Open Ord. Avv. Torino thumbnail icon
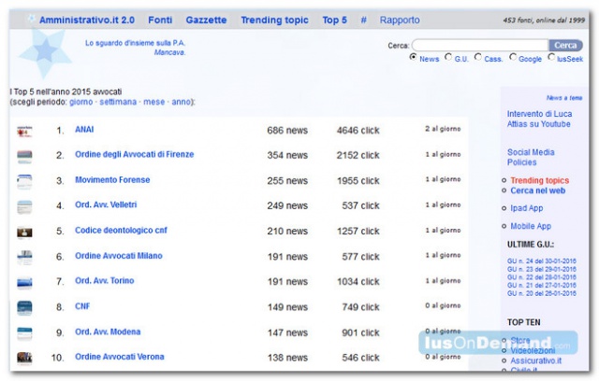The height and width of the screenshot is (381, 599). pyautogui.click(x=24, y=283)
